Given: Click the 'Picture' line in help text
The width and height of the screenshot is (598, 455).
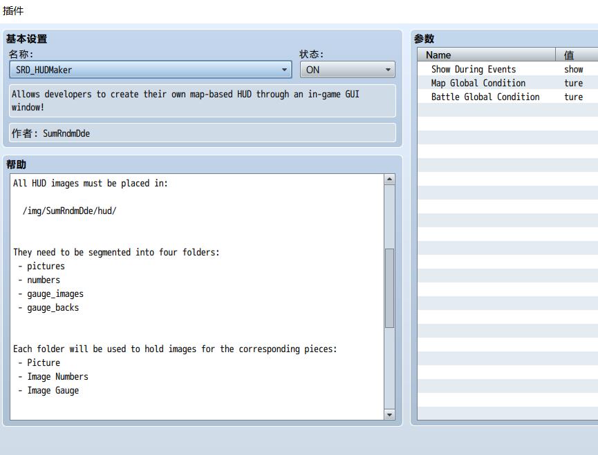Looking at the screenshot, I should click(x=44, y=362).
